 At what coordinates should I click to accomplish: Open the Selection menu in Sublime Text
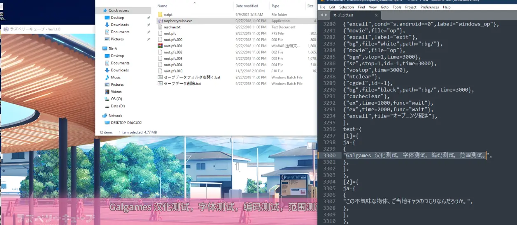click(x=347, y=7)
